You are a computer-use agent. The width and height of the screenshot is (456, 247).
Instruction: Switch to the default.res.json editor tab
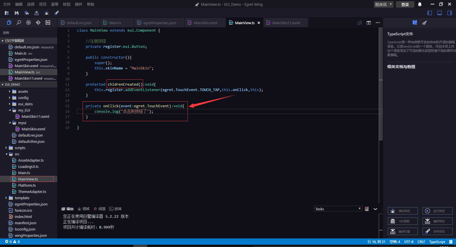point(79,23)
